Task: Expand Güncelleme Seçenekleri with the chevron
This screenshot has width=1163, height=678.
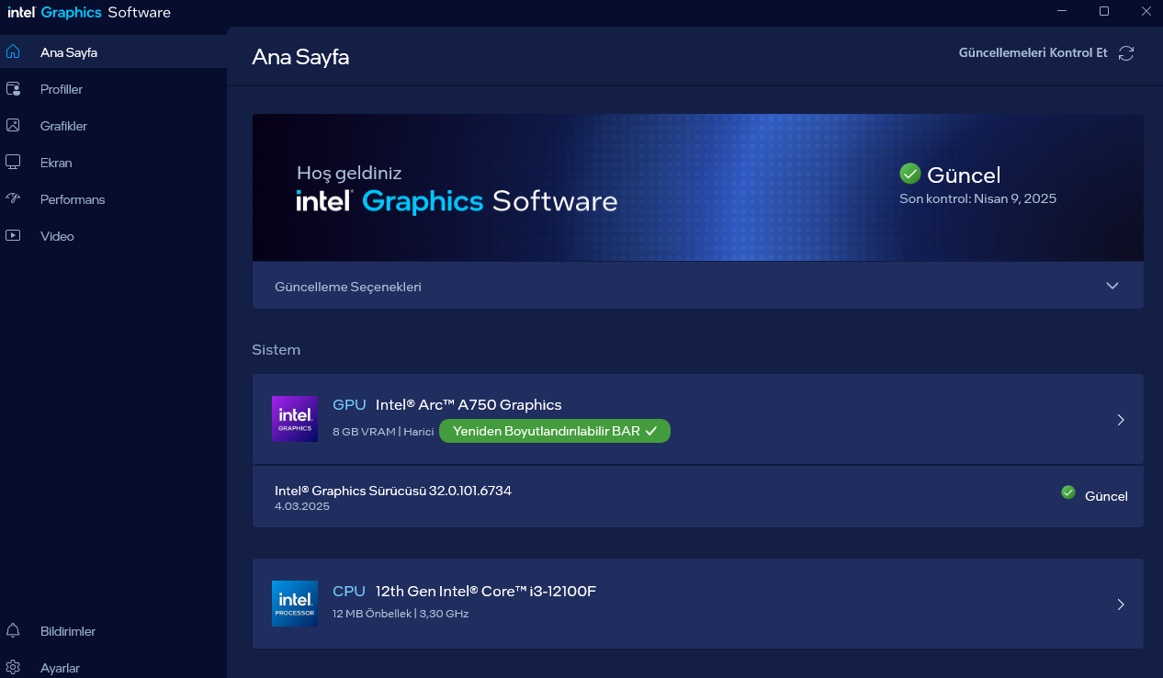Action: pos(1112,286)
